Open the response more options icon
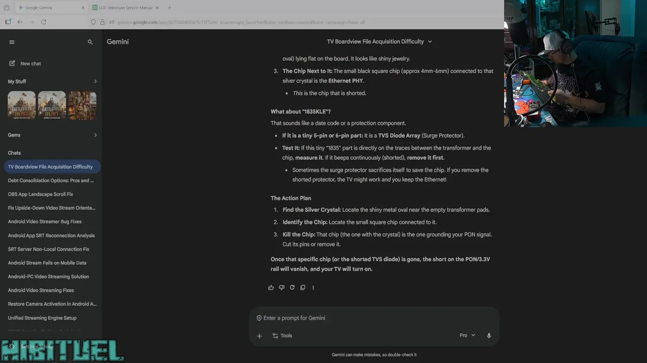 (x=313, y=287)
